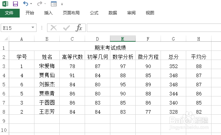Select column B header
The width and height of the screenshot is (221, 135).
[47, 39]
